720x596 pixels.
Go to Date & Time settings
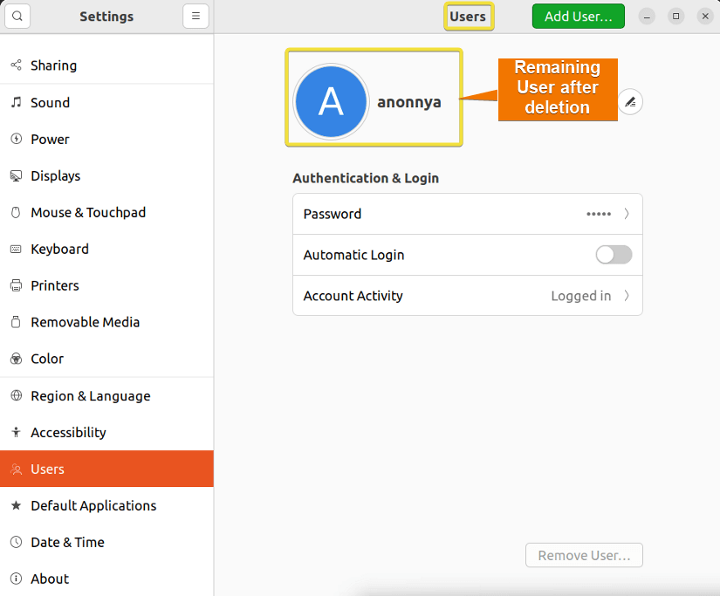[x=106, y=542]
